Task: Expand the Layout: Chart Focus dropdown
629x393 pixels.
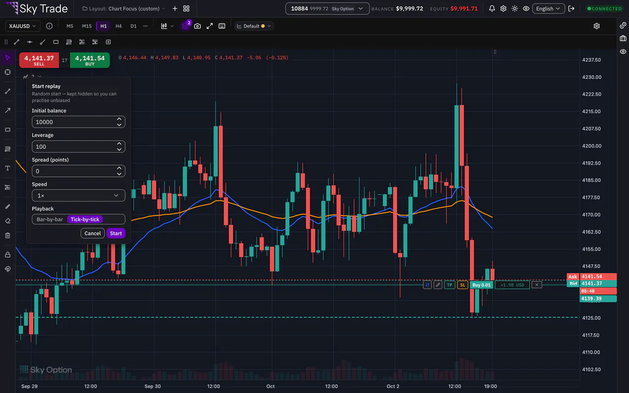Action: (x=124, y=8)
